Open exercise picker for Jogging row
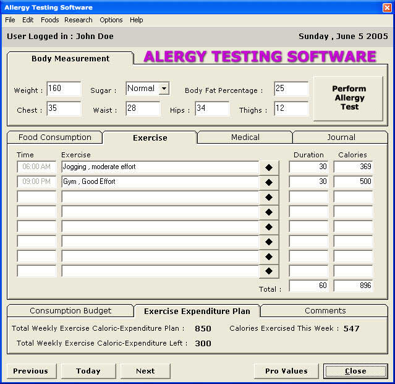This screenshot has height=384, width=395. click(269, 167)
